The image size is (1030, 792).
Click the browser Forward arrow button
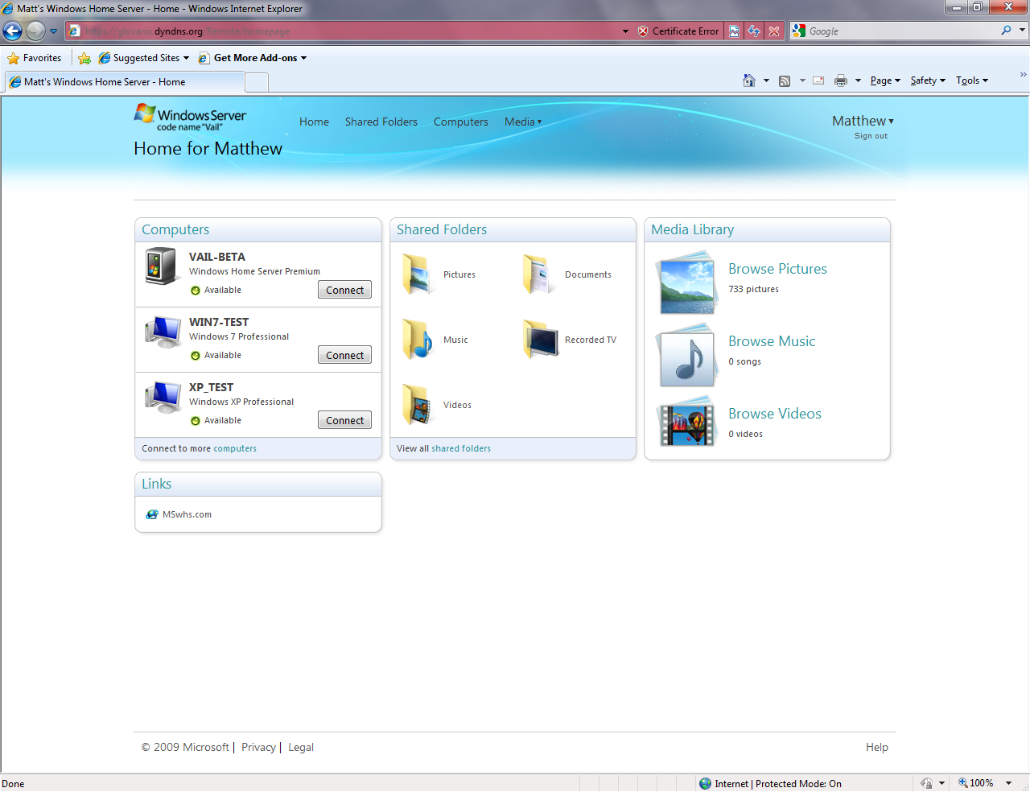click(x=35, y=31)
